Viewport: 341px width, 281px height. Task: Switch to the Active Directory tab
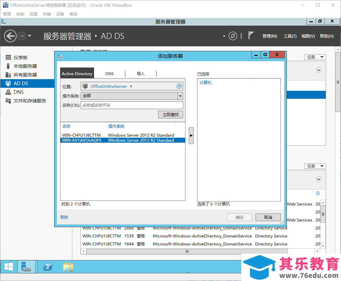point(77,73)
